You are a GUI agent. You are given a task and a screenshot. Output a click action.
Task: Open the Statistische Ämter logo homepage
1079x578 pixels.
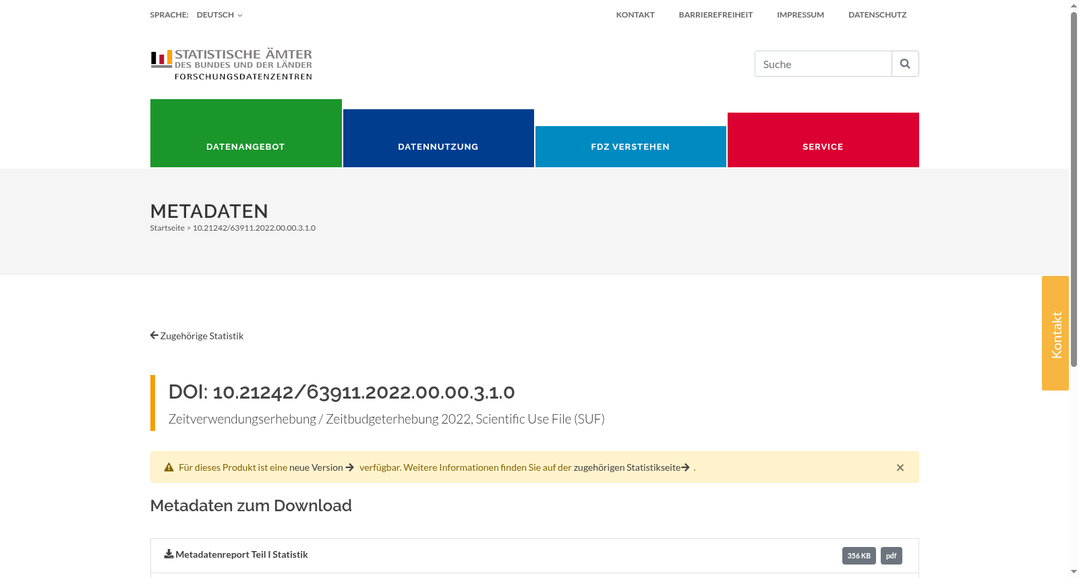tap(231, 65)
